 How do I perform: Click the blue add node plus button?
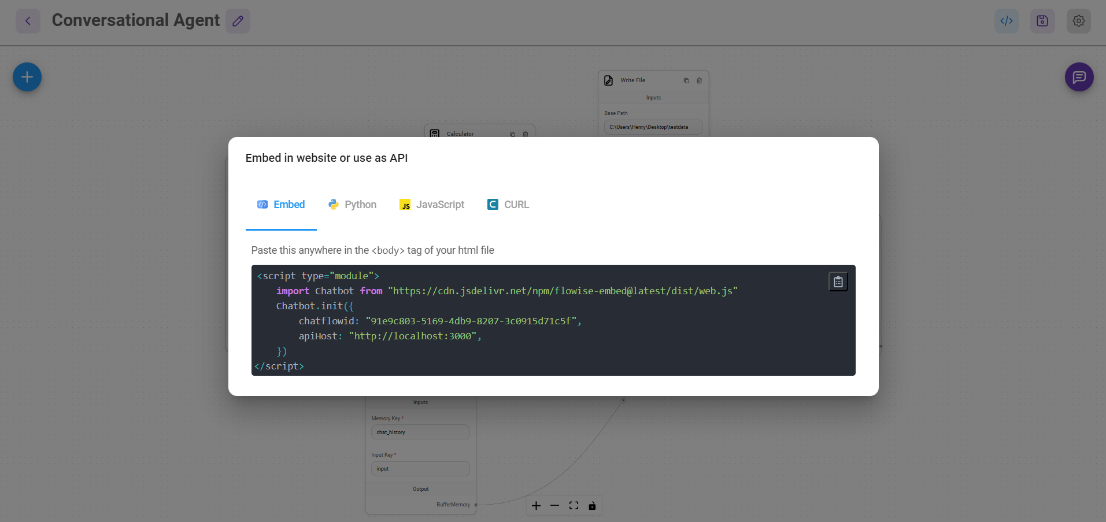point(27,77)
